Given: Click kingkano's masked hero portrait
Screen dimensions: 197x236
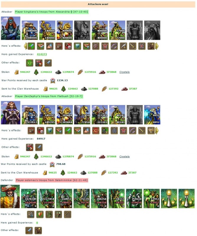Looking at the screenshot, I should coord(11,28).
